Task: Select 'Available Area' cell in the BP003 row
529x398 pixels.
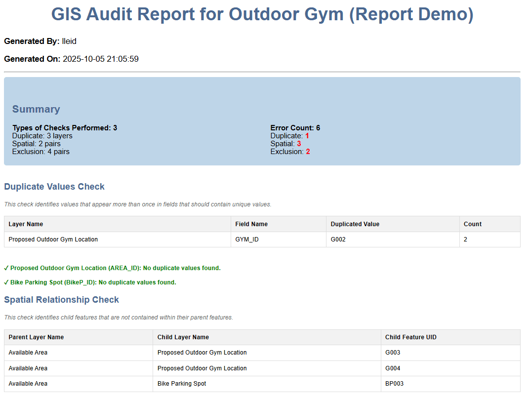Action: [x=79, y=384]
